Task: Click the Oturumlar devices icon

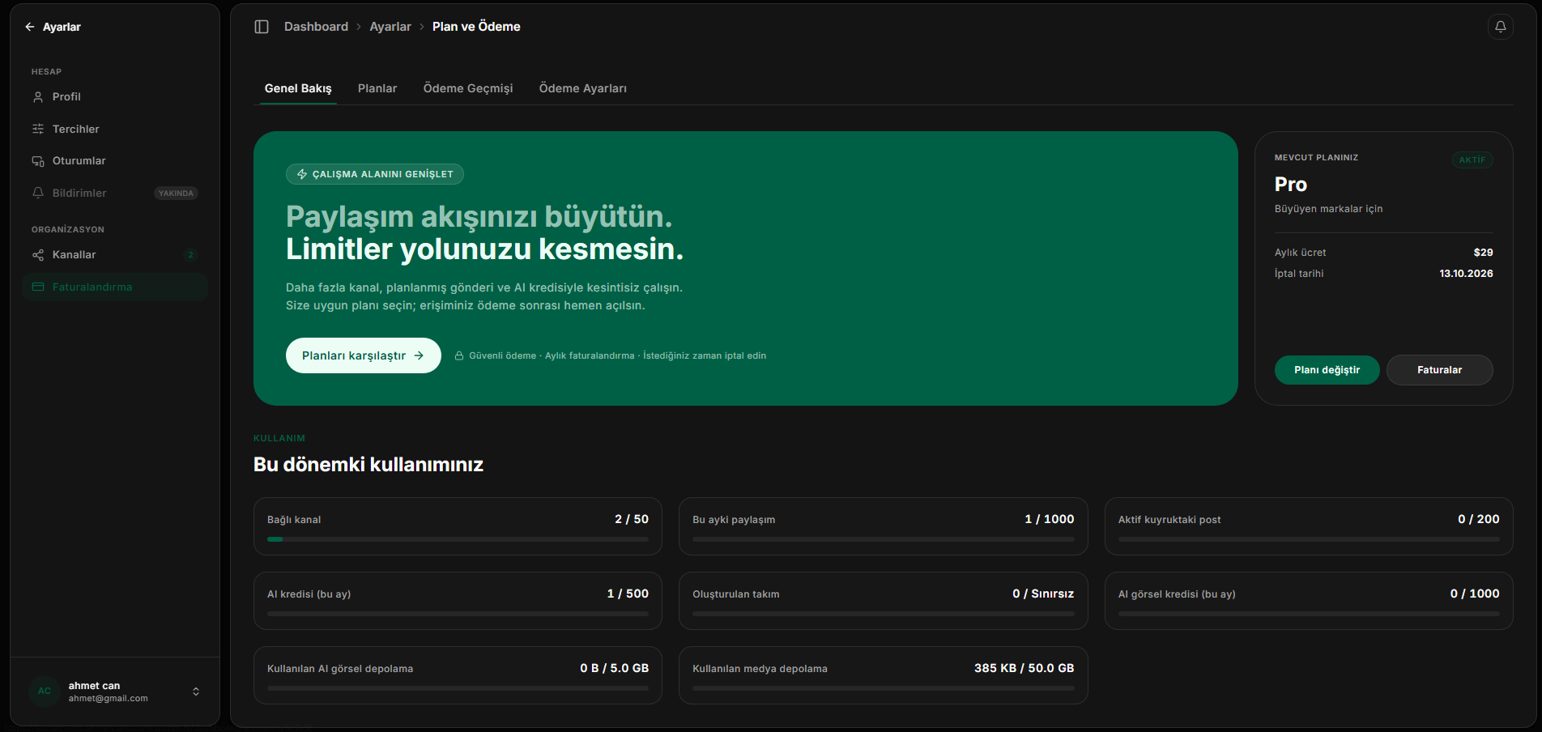Action: [38, 161]
